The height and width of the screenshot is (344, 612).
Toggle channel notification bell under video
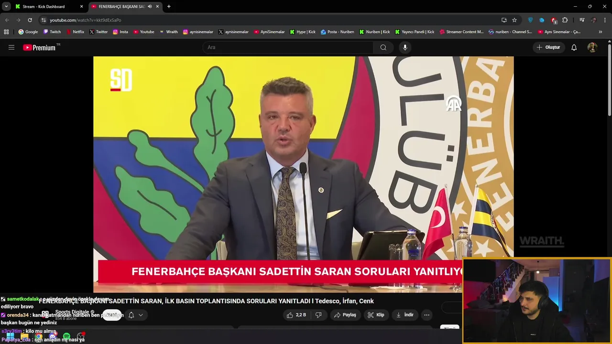pyautogui.click(x=131, y=315)
